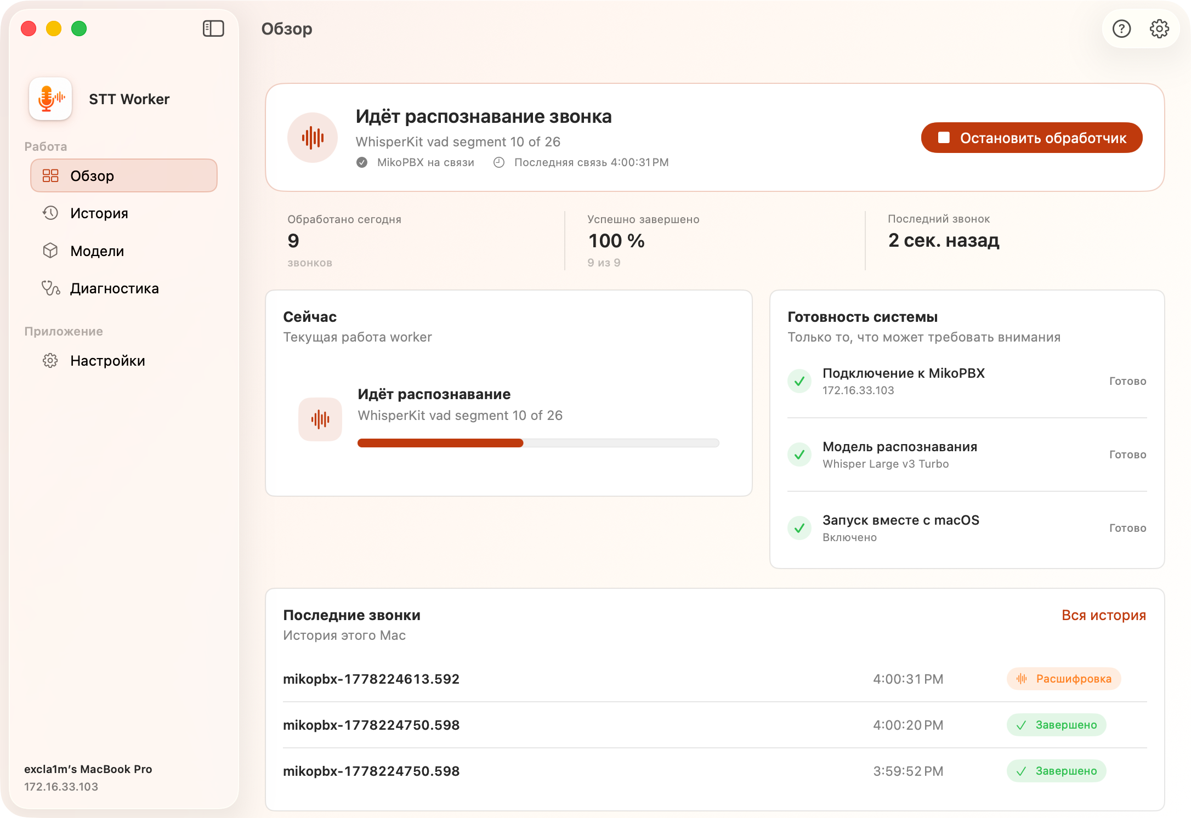
Task: Click the grid icon of Обзор sidebar item
Action: click(x=50, y=175)
